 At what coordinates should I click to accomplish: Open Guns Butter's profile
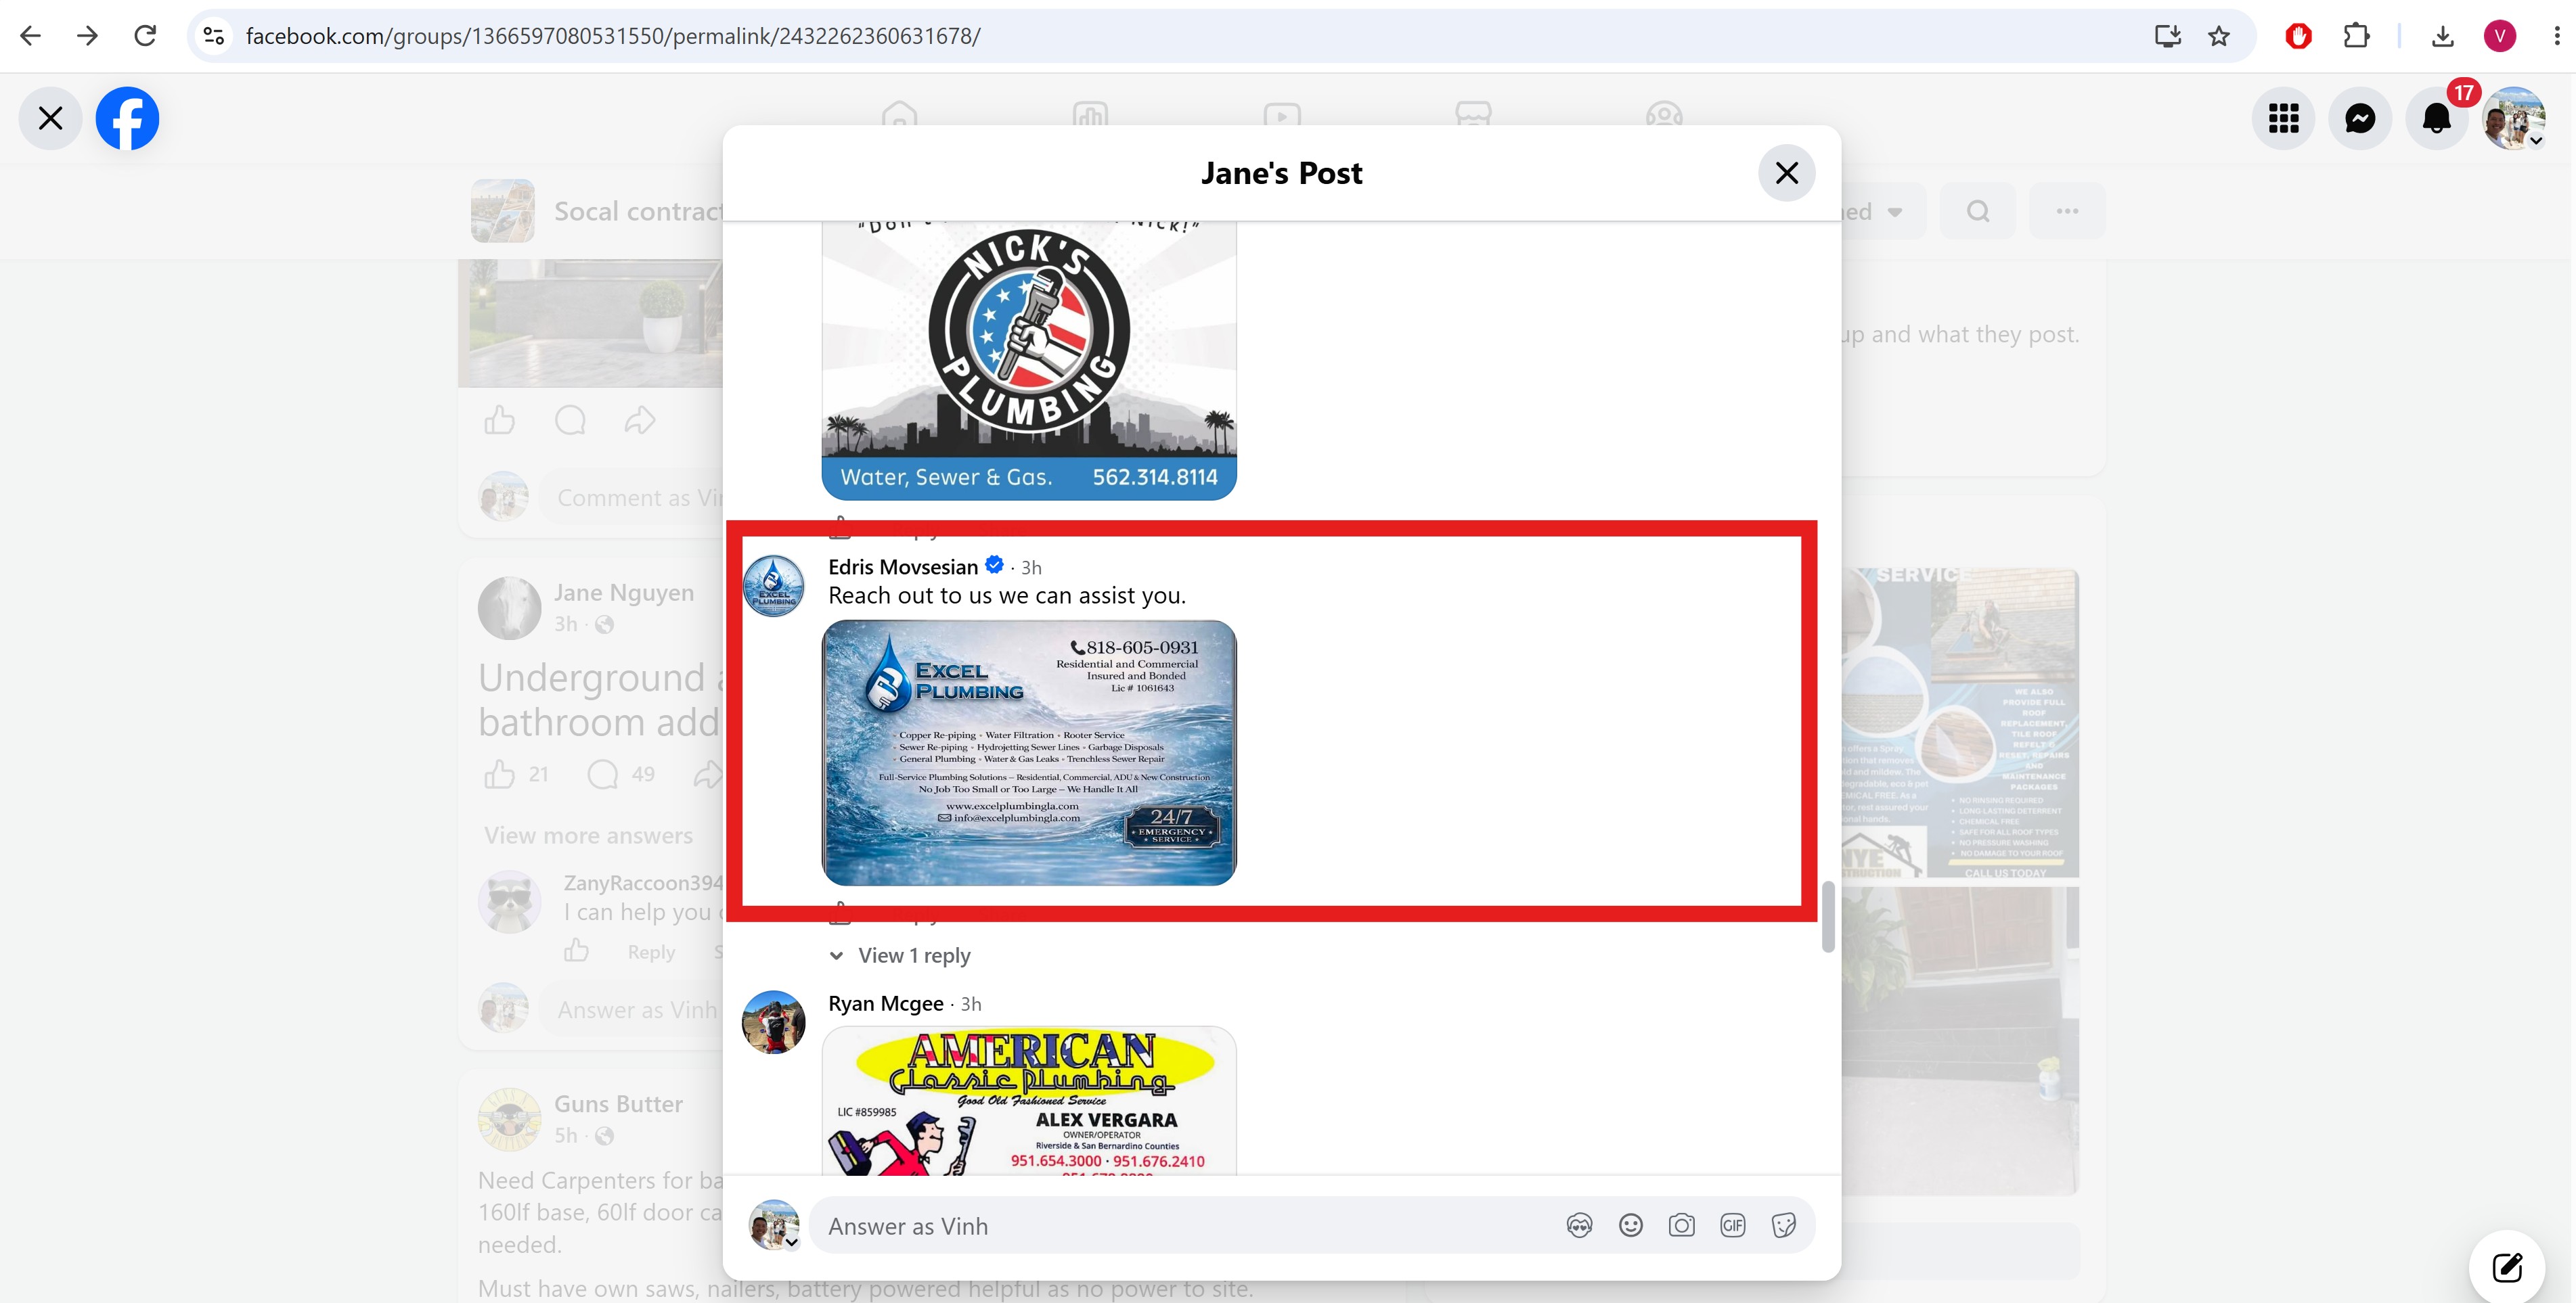pos(618,1104)
